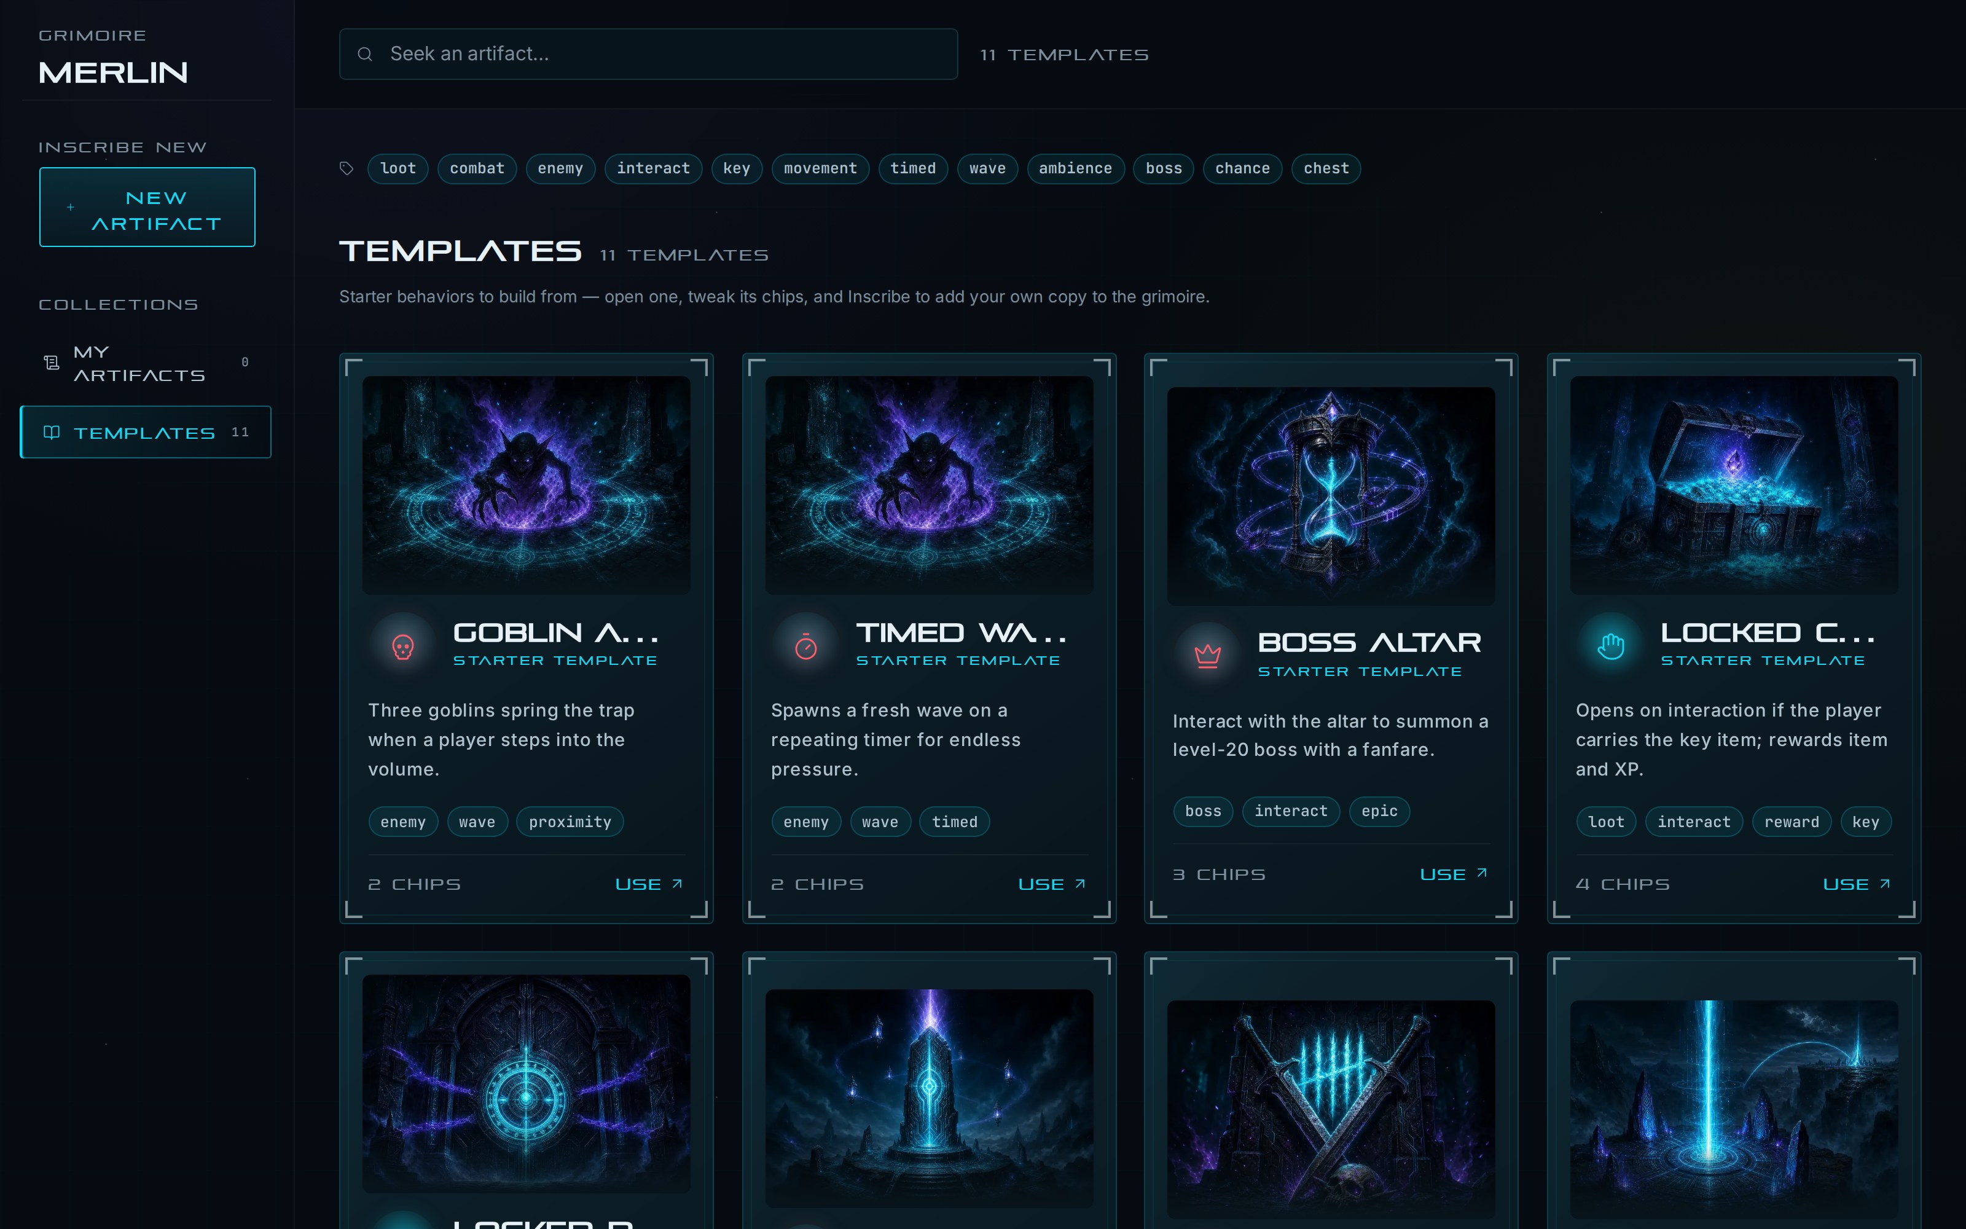The image size is (1966, 1229).
Task: Click the search magnifier icon
Action: 365,53
